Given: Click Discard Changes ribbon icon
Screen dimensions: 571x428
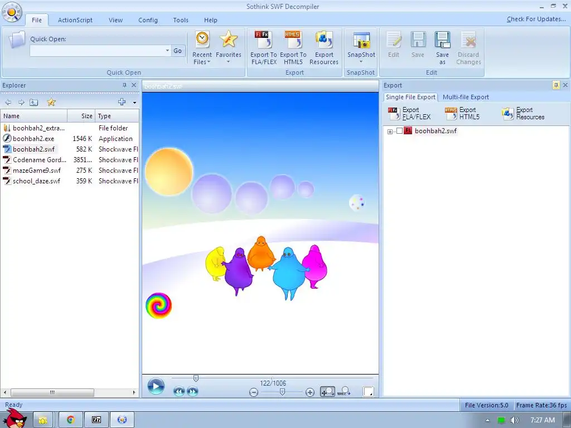Looking at the screenshot, I should pyautogui.click(x=468, y=48).
